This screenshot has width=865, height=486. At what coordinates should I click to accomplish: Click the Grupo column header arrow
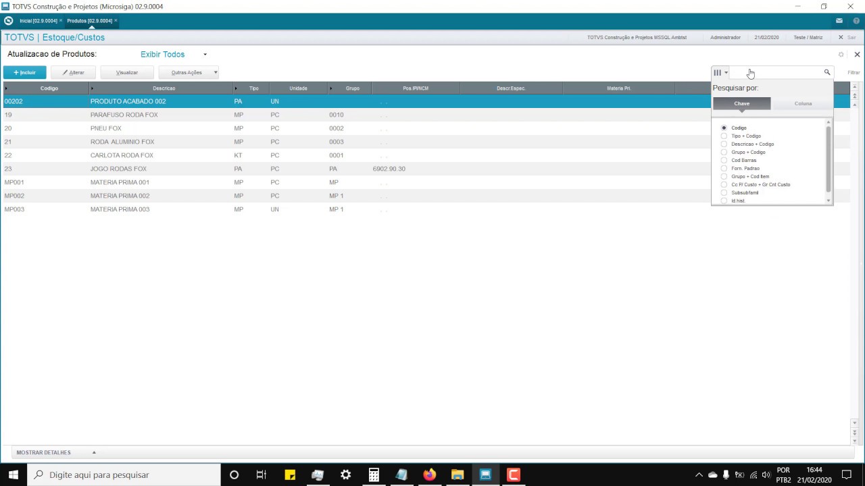pyautogui.click(x=330, y=88)
